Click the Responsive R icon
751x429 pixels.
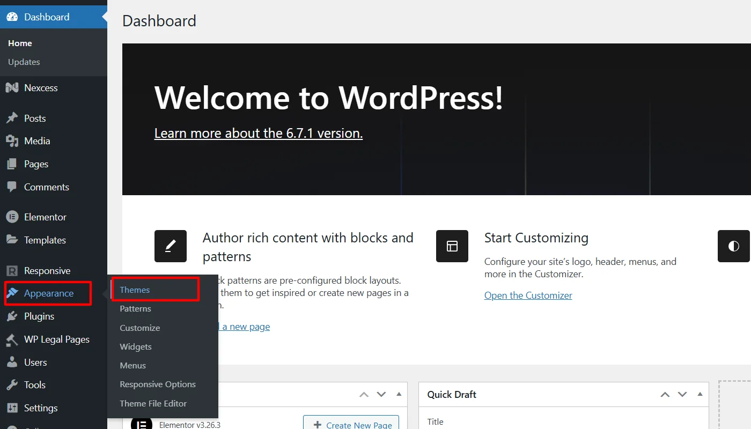point(12,271)
